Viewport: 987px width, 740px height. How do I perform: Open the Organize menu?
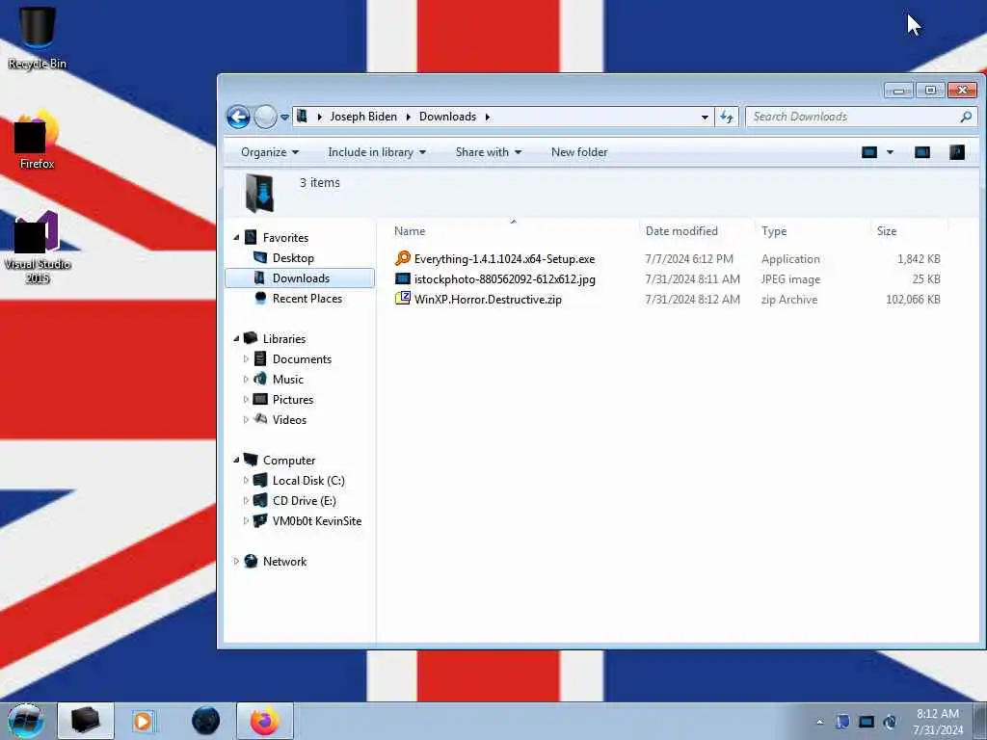pyautogui.click(x=270, y=152)
